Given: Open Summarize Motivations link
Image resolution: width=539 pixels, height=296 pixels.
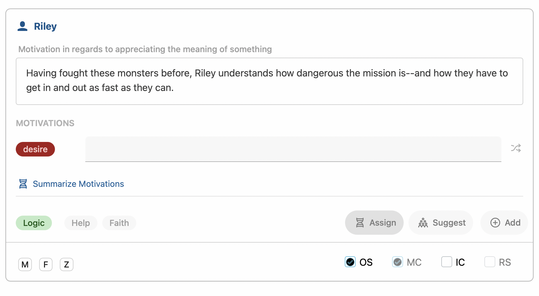Looking at the screenshot, I should [78, 184].
